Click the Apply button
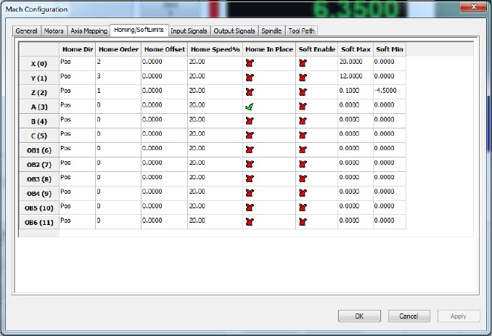This screenshot has width=492, height=336. click(459, 316)
